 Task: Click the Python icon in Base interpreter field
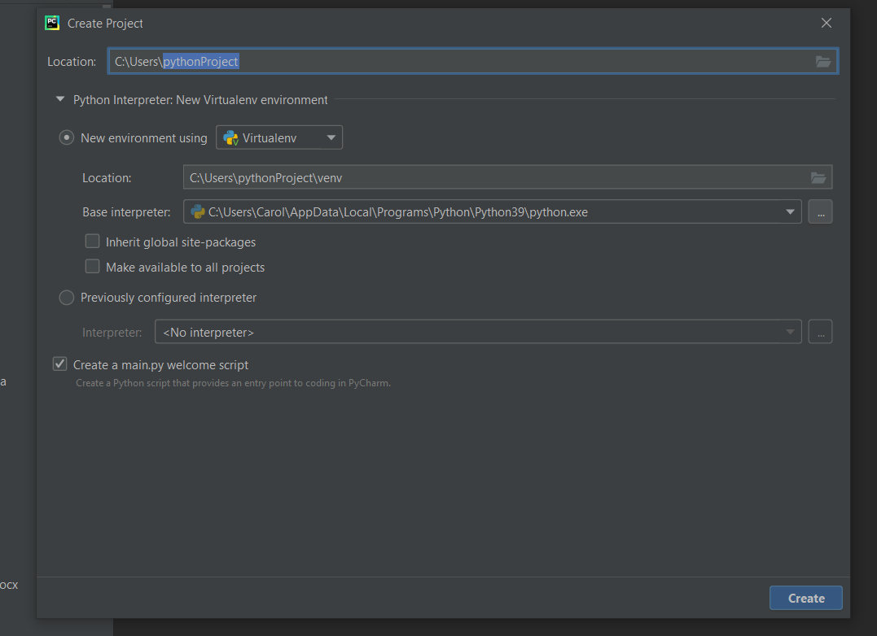point(198,212)
